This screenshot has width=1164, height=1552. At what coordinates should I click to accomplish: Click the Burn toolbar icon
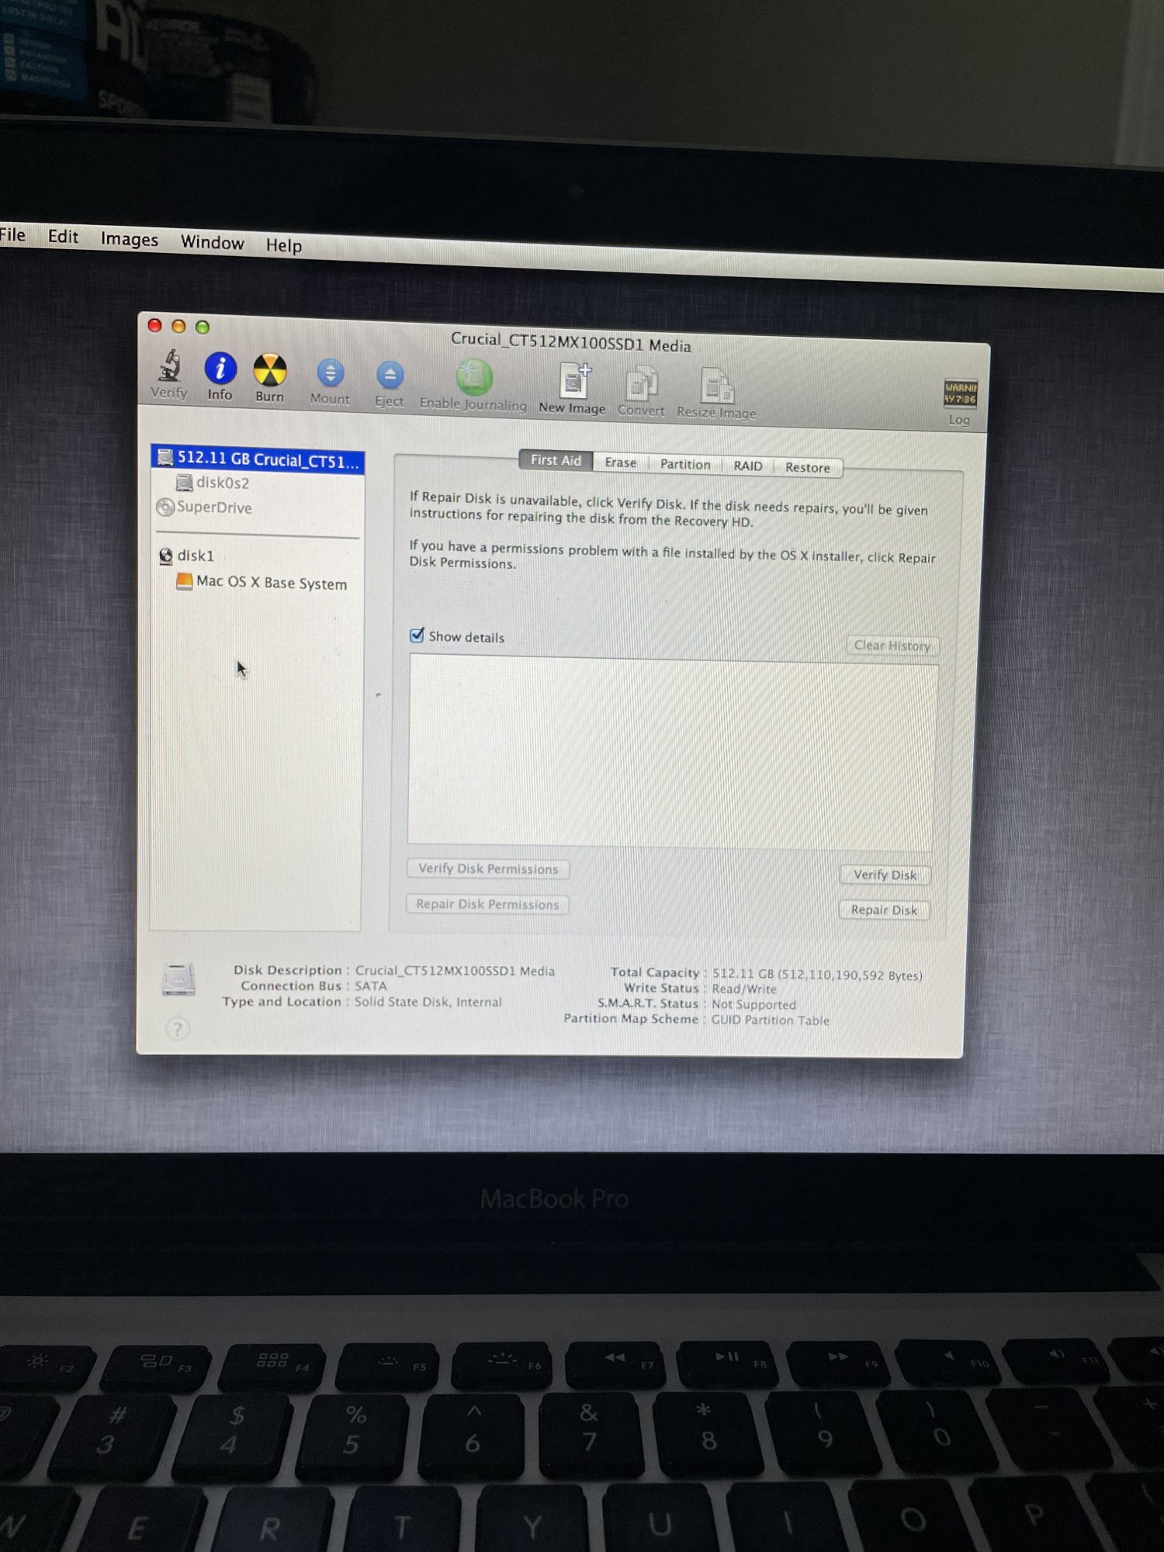click(x=270, y=370)
